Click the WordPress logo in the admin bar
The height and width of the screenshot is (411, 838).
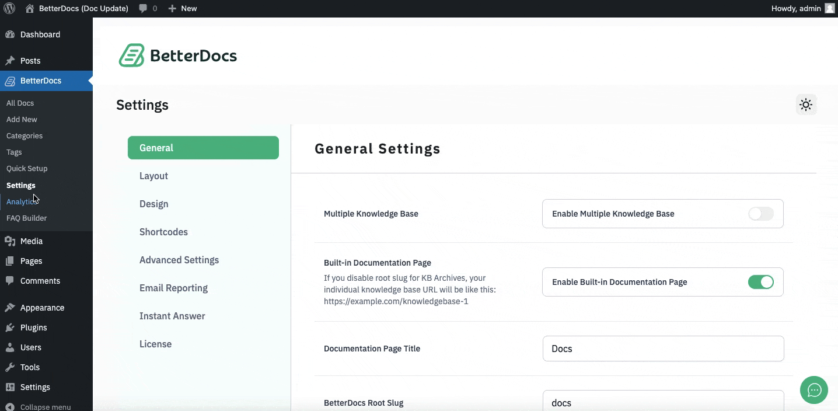tap(9, 8)
